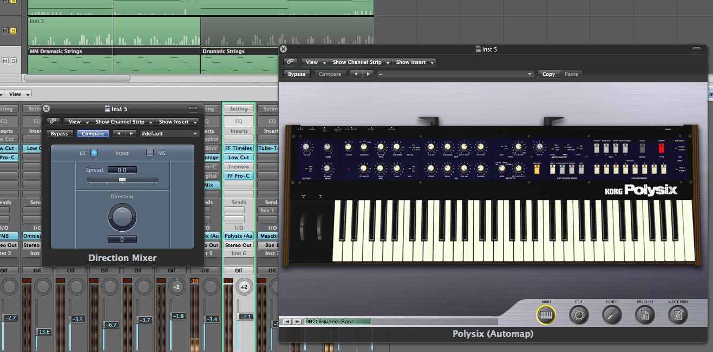
Task: Enable MS input mode in Direction Mixer
Action: [150, 153]
